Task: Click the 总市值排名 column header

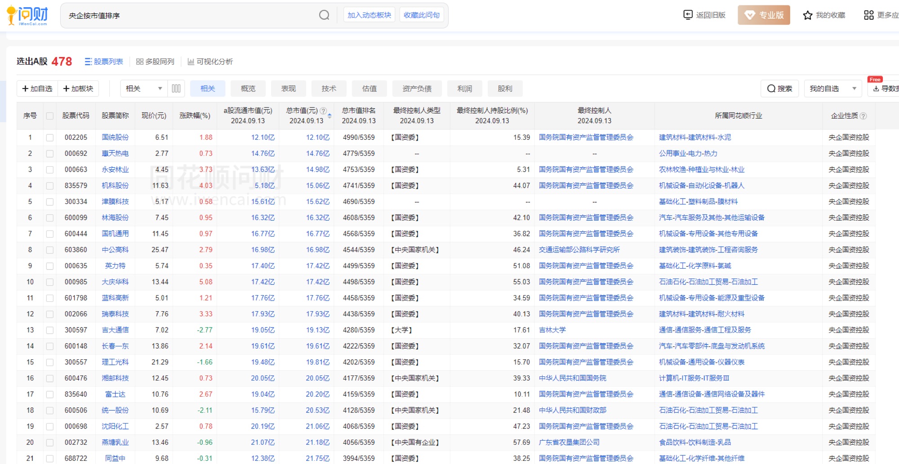Action: (359, 116)
